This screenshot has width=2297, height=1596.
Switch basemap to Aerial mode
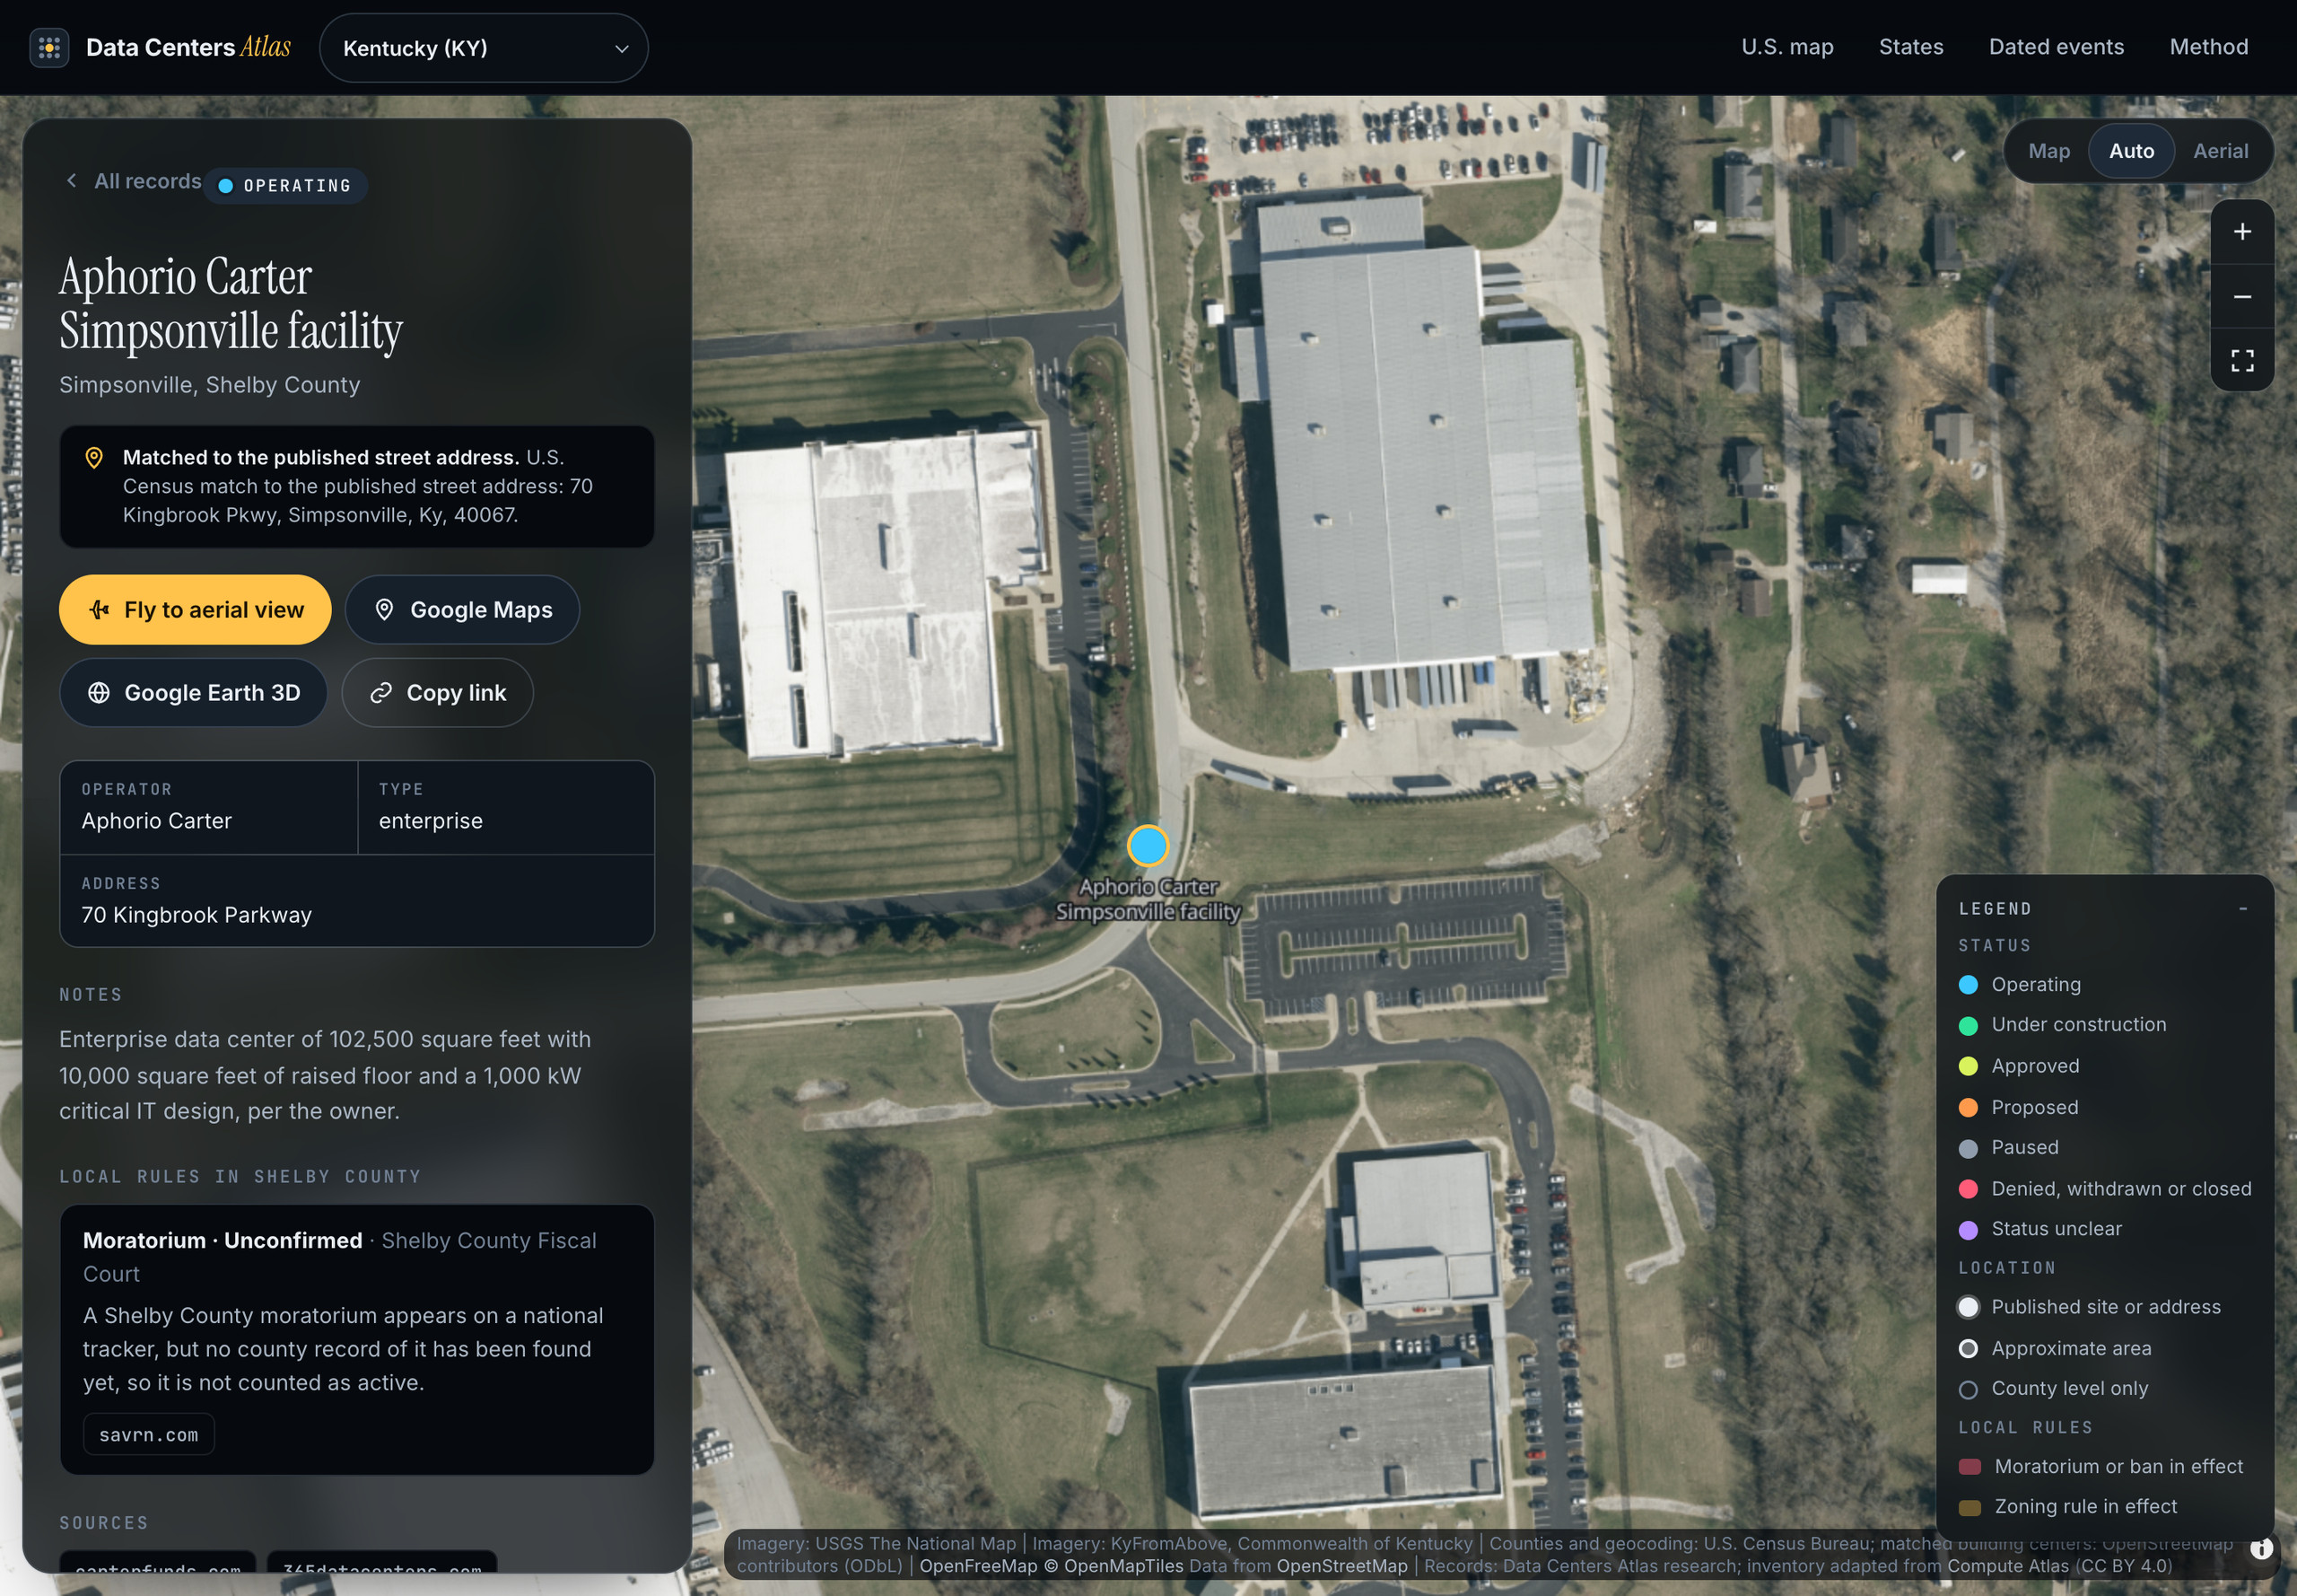point(2220,151)
